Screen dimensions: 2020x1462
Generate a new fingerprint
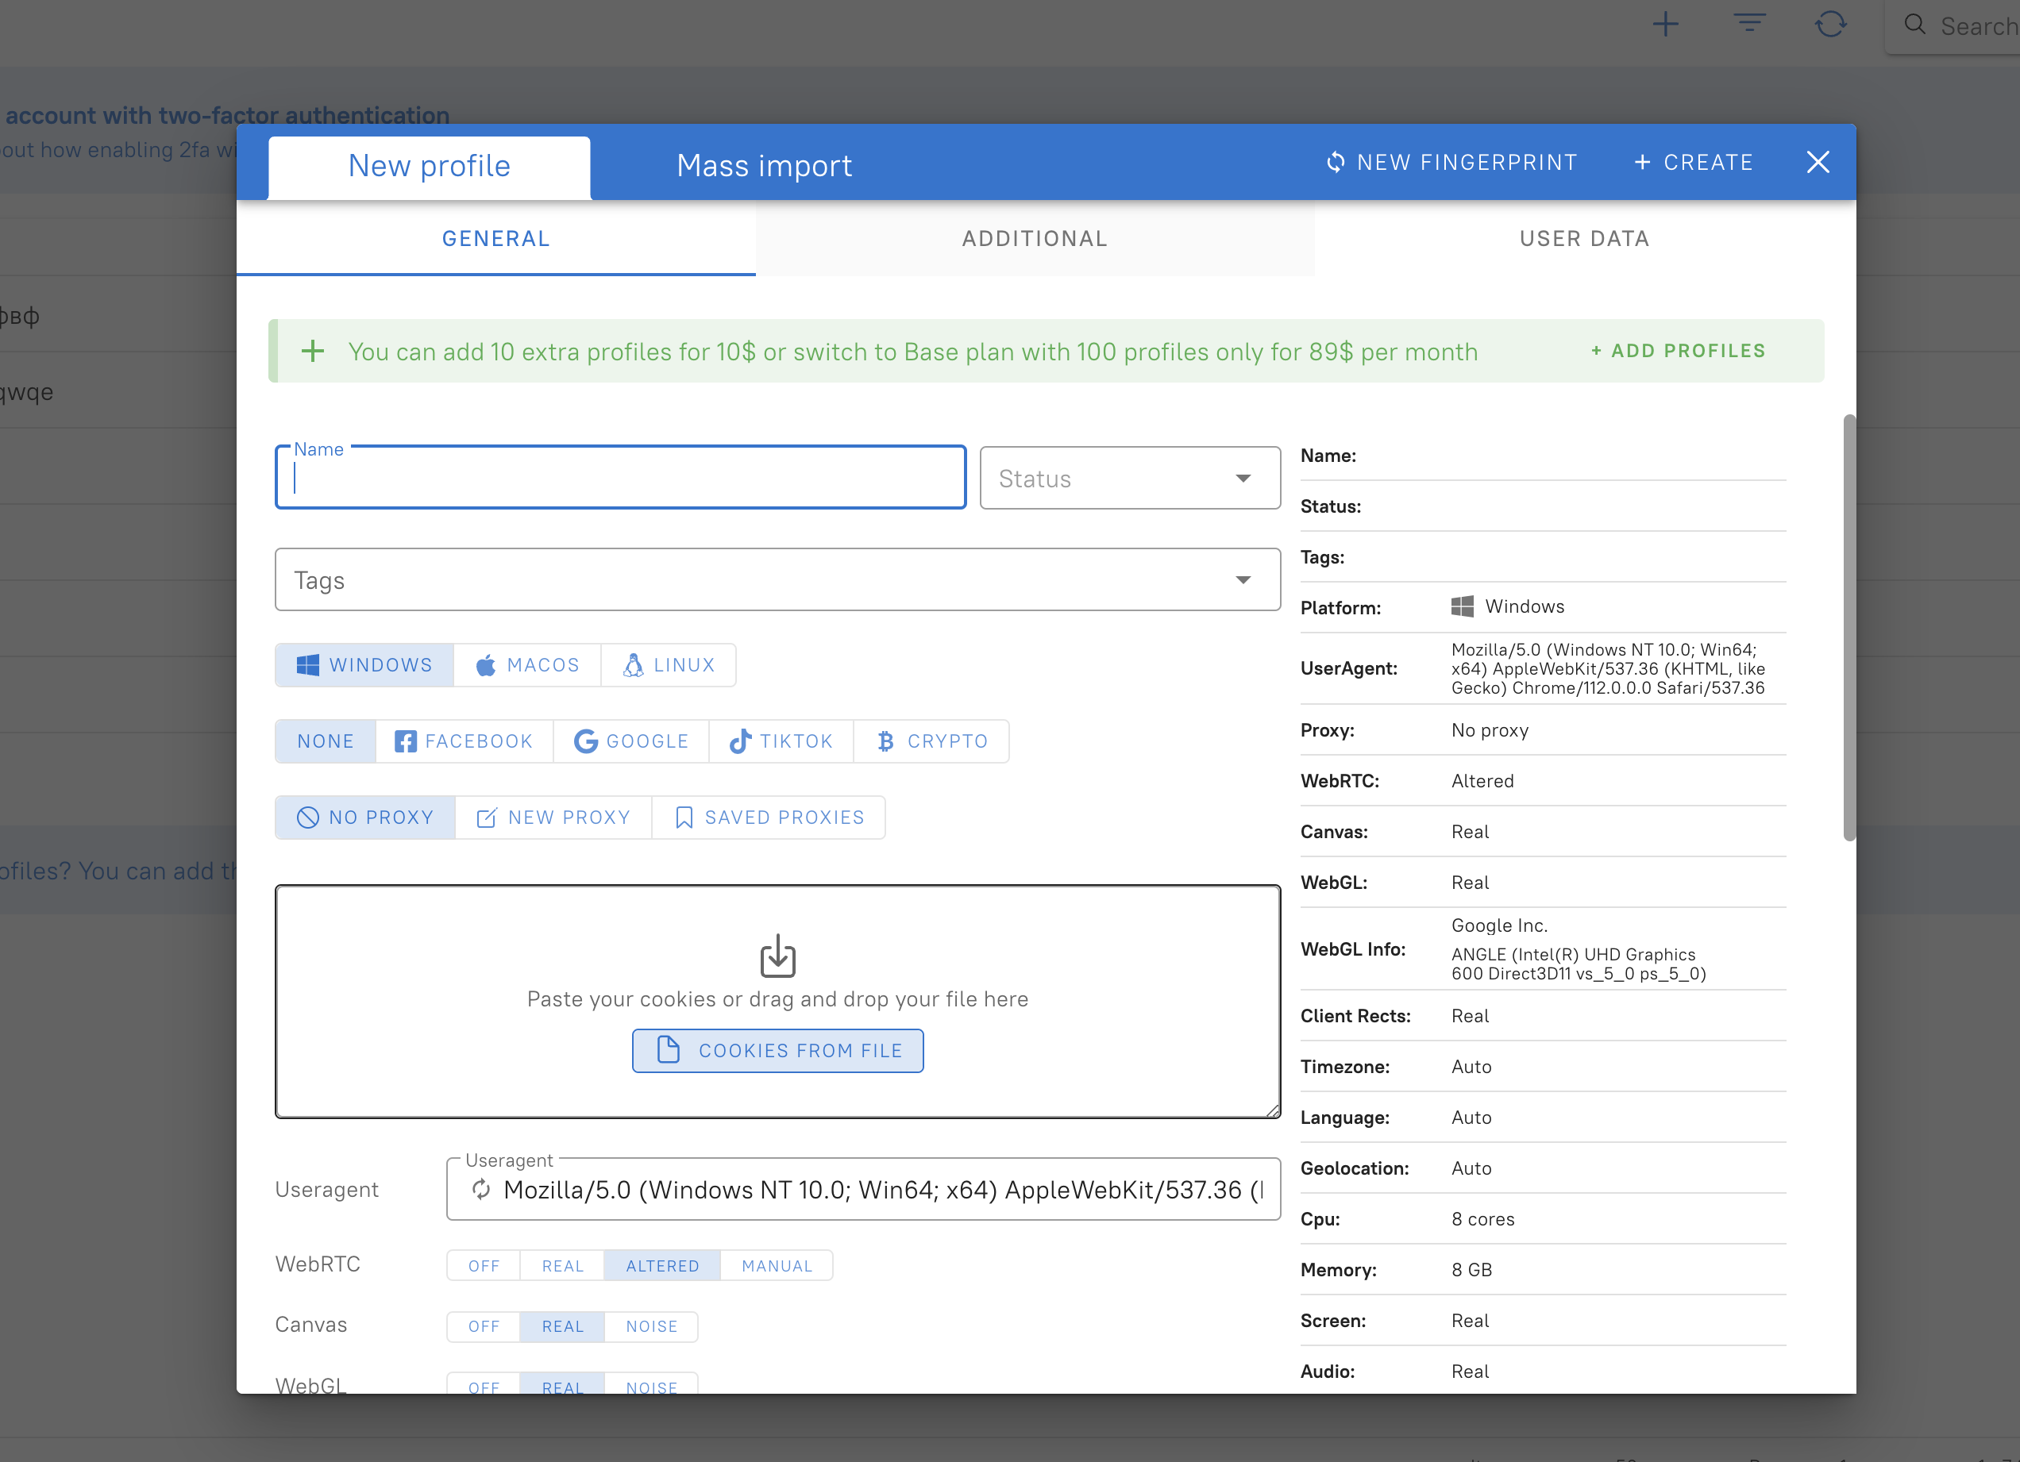click(x=1451, y=162)
